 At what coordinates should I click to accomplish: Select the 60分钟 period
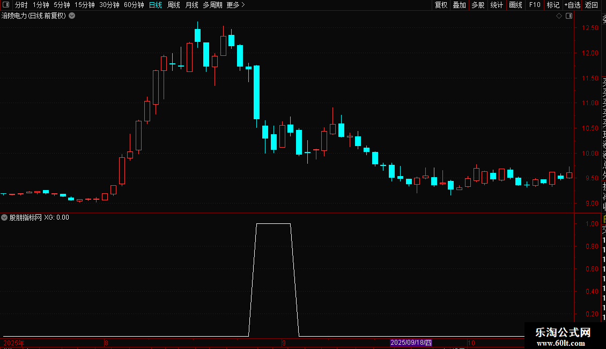tap(134, 5)
